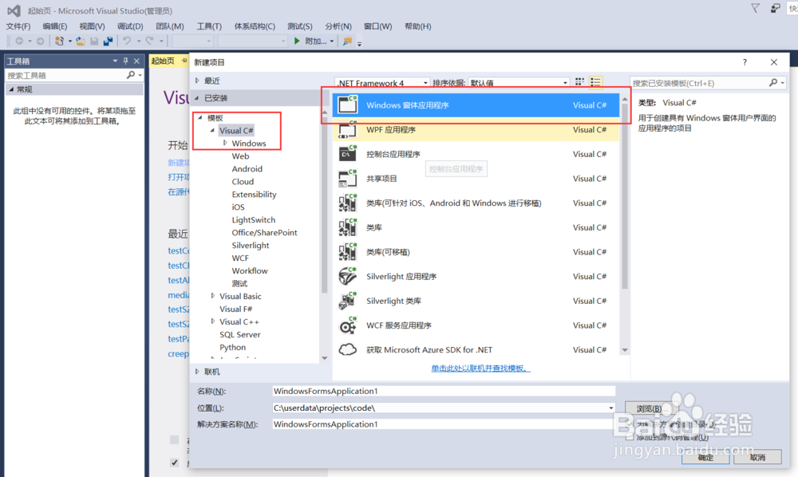Click the 取消 button

(x=757, y=457)
